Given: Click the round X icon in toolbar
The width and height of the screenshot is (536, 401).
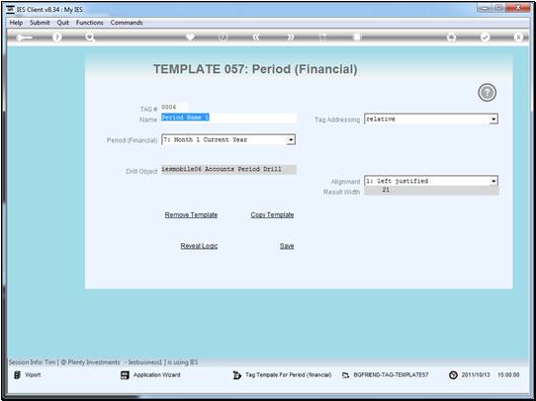Looking at the screenshot, I should [518, 38].
